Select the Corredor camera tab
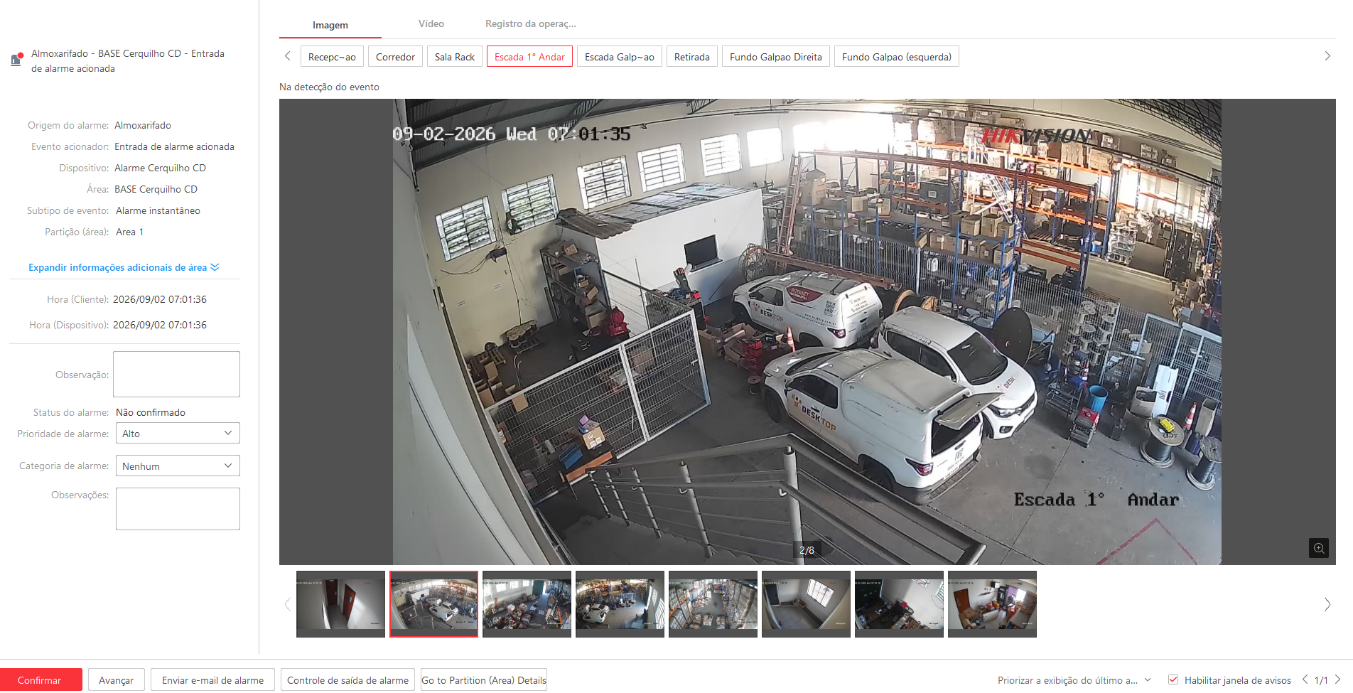The image size is (1353, 693). pyautogui.click(x=395, y=57)
